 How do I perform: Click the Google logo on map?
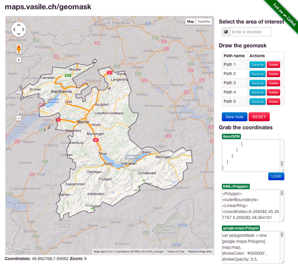(x=16, y=250)
